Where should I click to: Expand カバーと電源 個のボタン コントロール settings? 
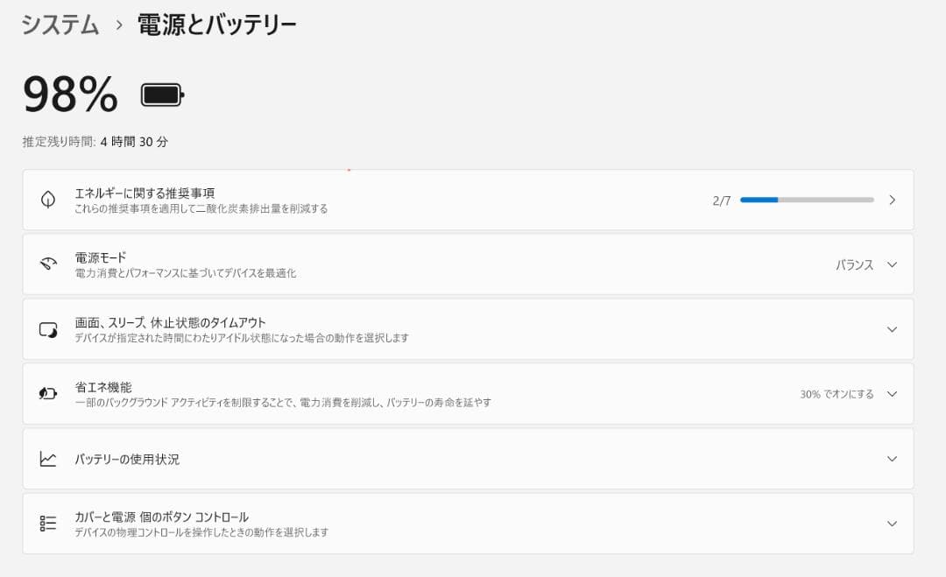coord(892,522)
